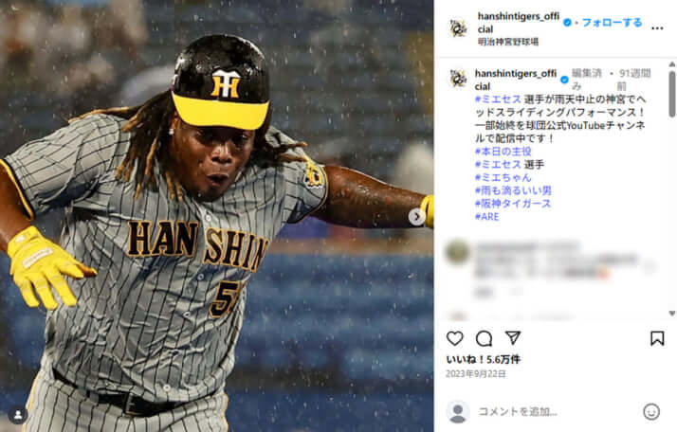677x432 pixels.
Task: Open comments with the speech bubble icon
Action: click(484, 339)
